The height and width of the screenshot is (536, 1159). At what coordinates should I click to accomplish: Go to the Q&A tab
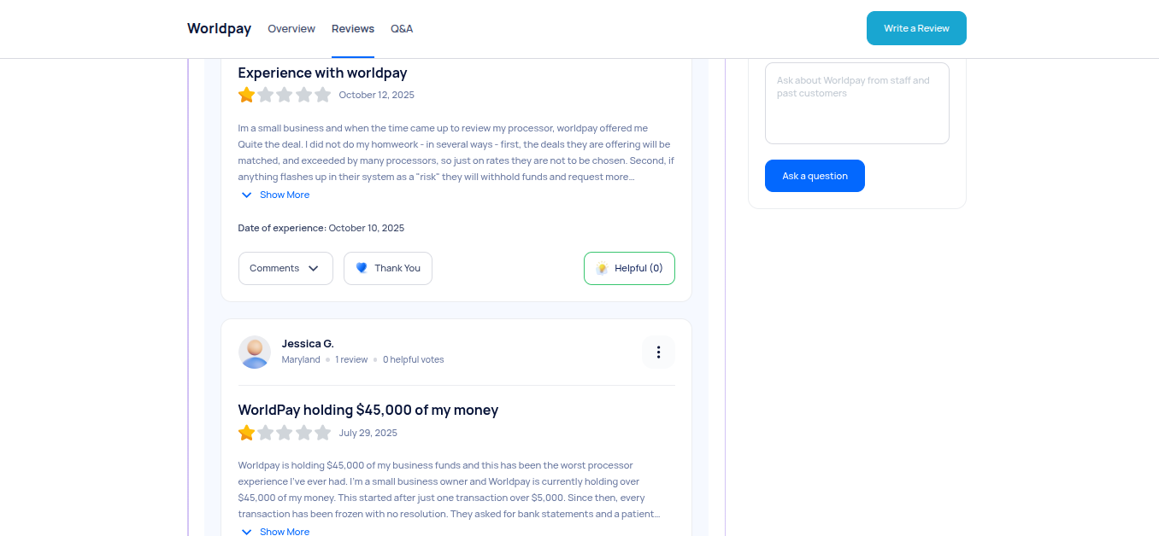(402, 28)
